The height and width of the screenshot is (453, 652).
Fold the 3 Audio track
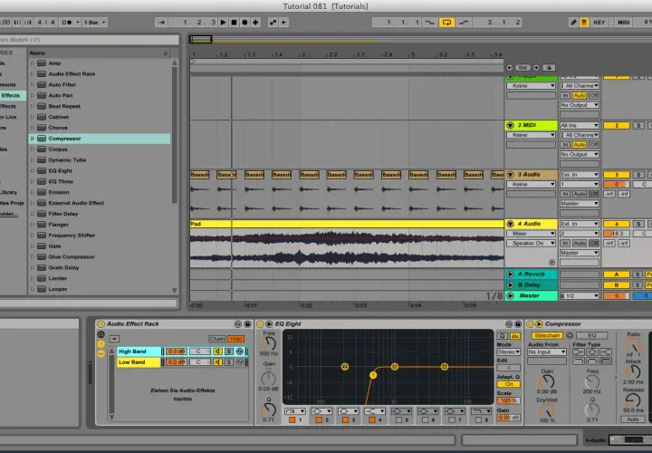[x=510, y=175]
